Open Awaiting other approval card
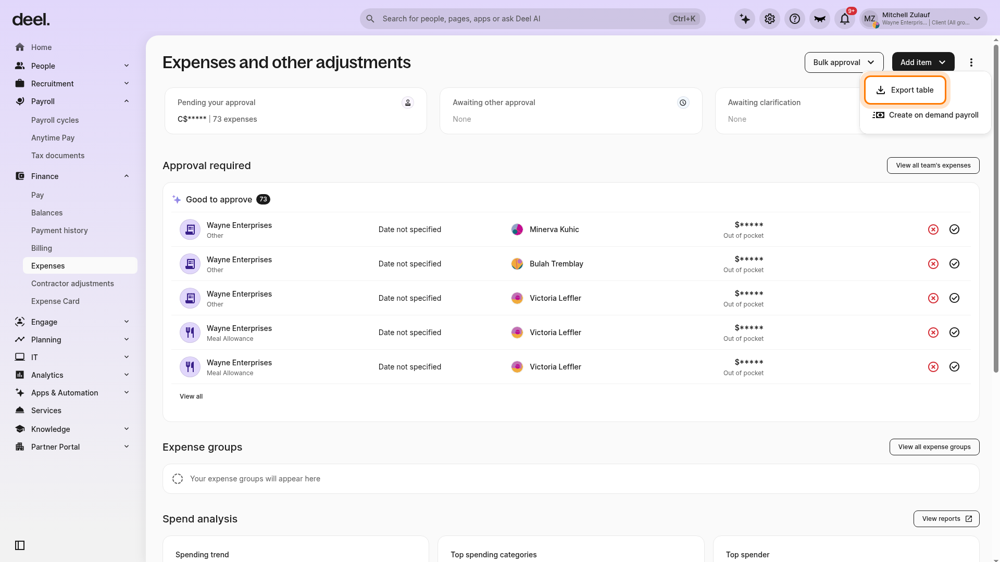1000x562 pixels. click(x=571, y=111)
